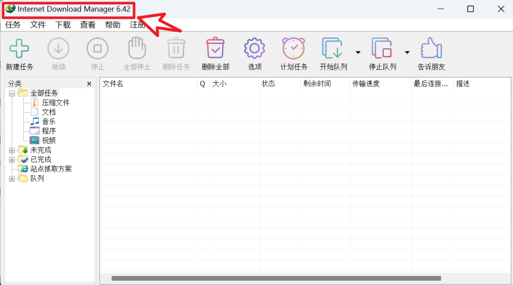This screenshot has width=513, height=285.
Task: Click the 停止 stop icon
Action: [x=97, y=48]
